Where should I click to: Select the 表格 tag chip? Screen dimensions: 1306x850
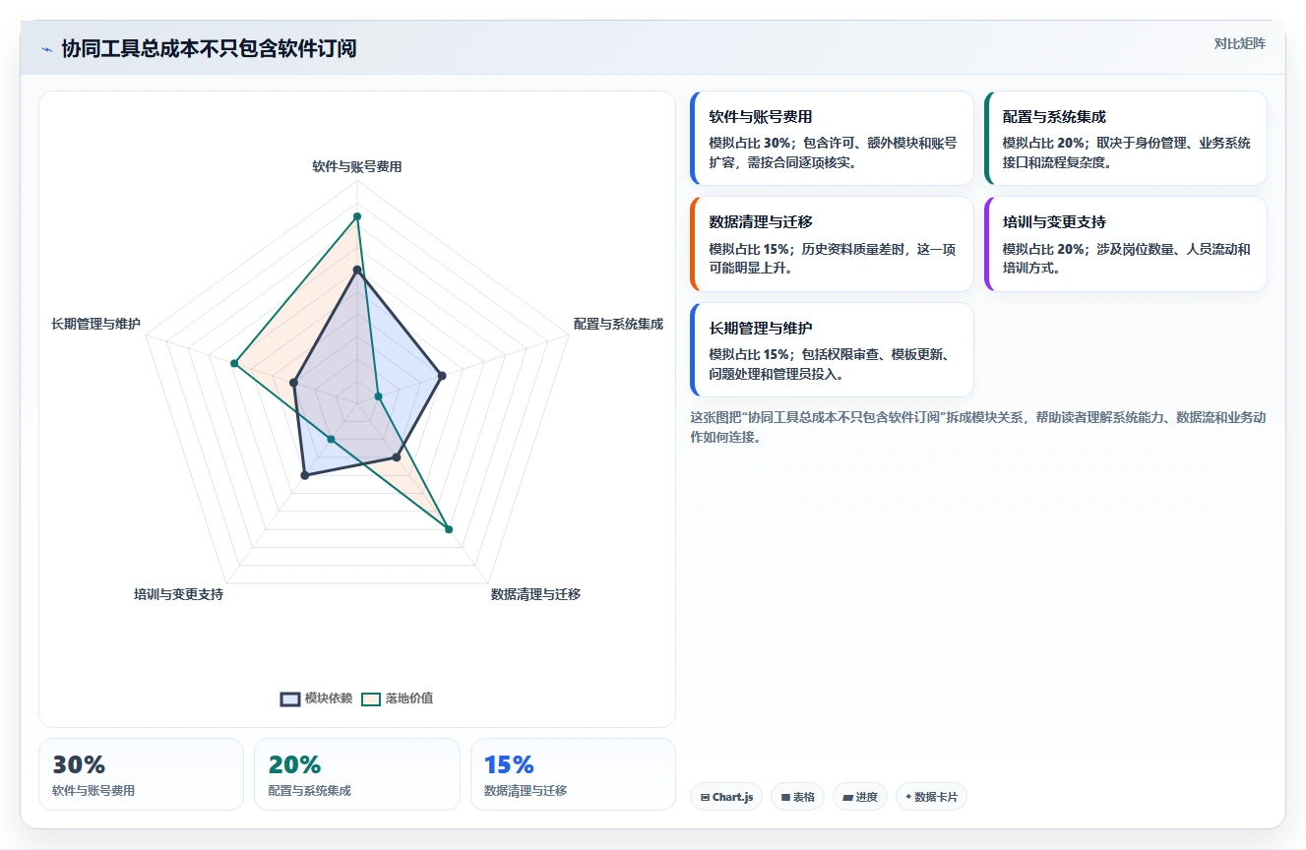pyautogui.click(x=798, y=797)
